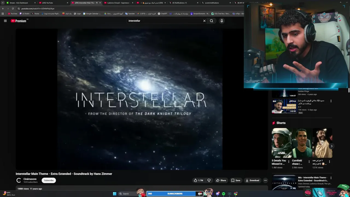
Task: Open X Home bookmark
Action: pyautogui.click(x=35, y=13)
